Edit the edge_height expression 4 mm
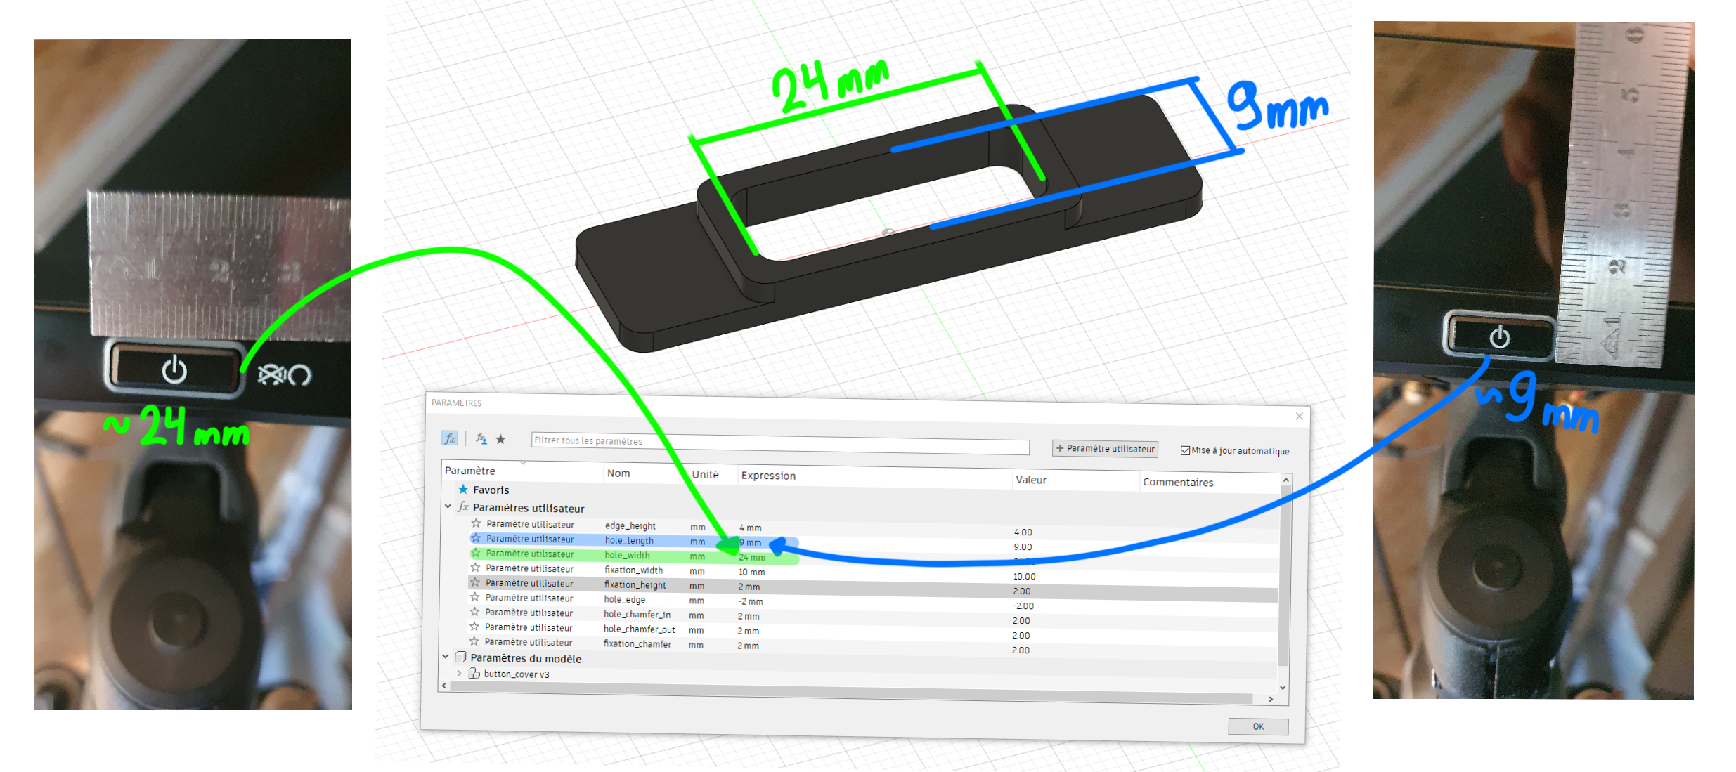 coord(750,528)
